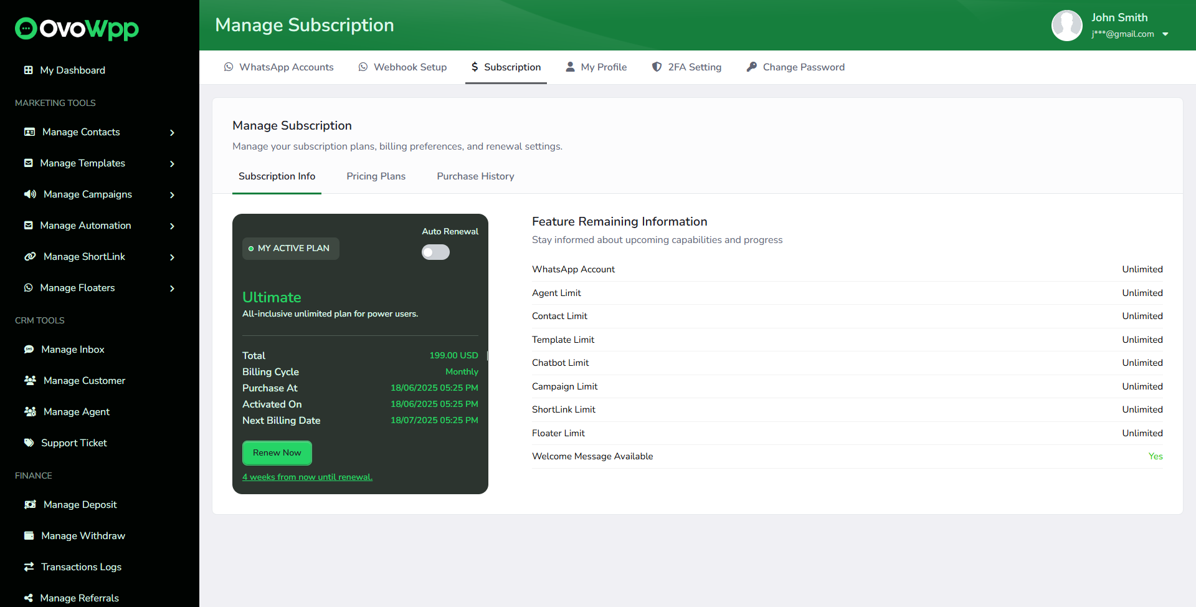Click the MY ACTIVE PLAN badge
Viewport: 1196px width, 607px height.
tap(291, 248)
